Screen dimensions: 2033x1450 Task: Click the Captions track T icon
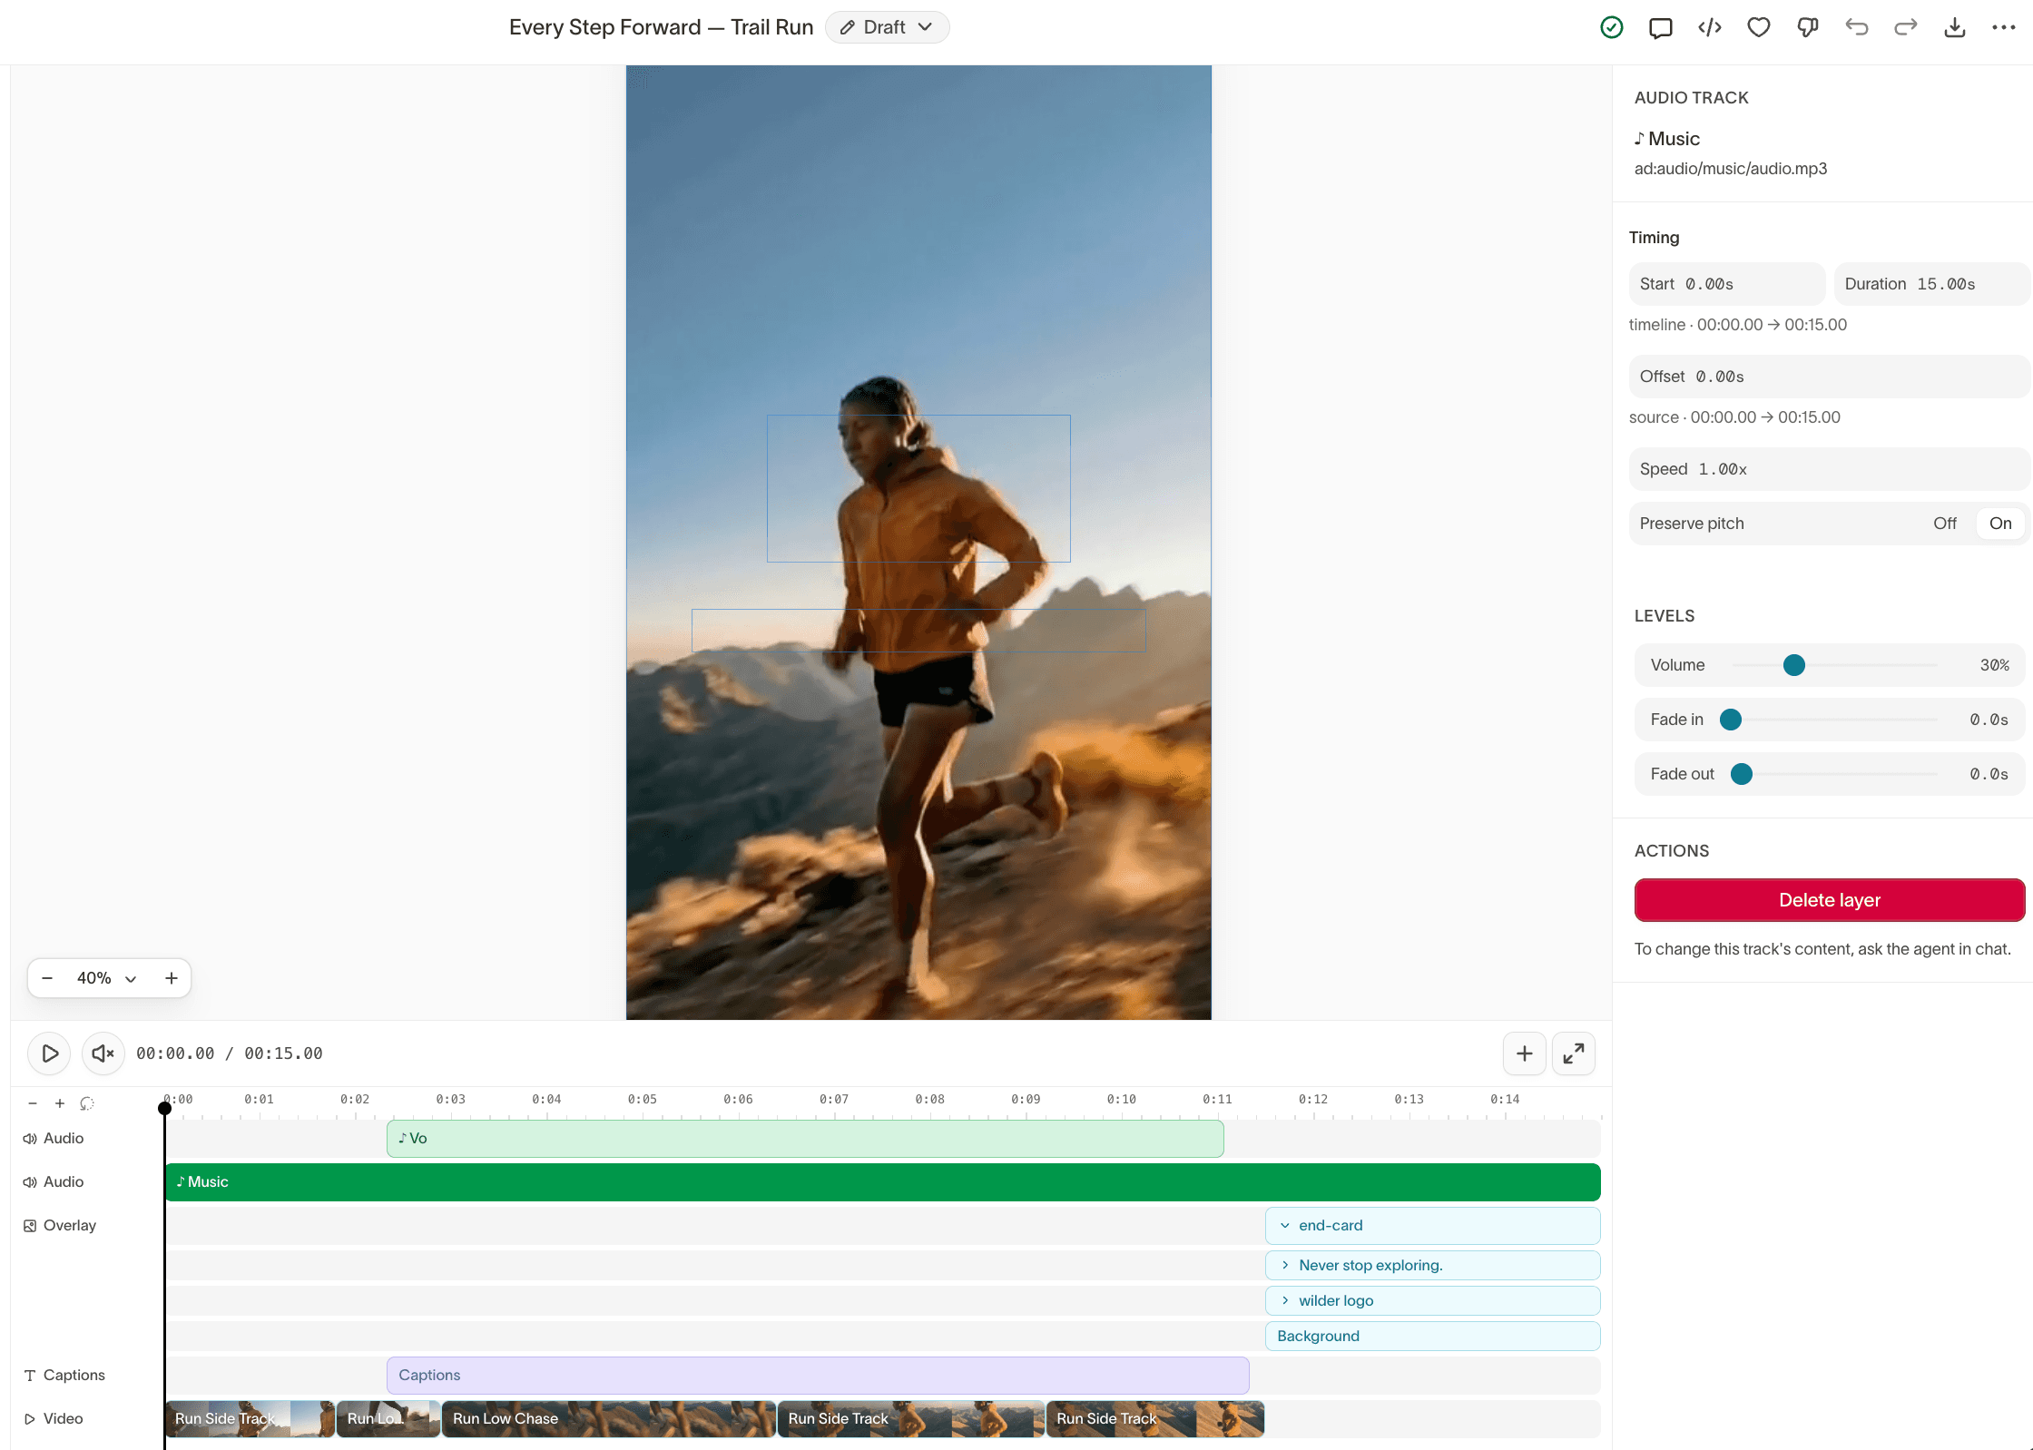(x=30, y=1376)
